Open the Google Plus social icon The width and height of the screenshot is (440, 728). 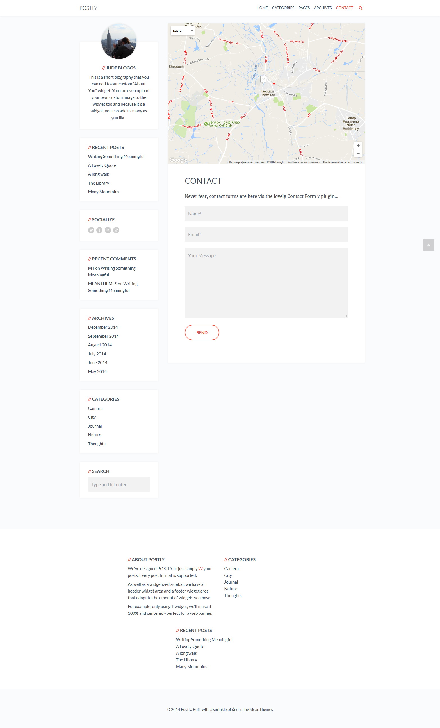coord(116,230)
